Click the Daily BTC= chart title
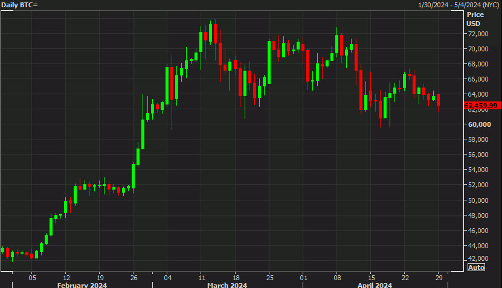Image resolution: width=502 pixels, height=288 pixels. click(x=19, y=5)
